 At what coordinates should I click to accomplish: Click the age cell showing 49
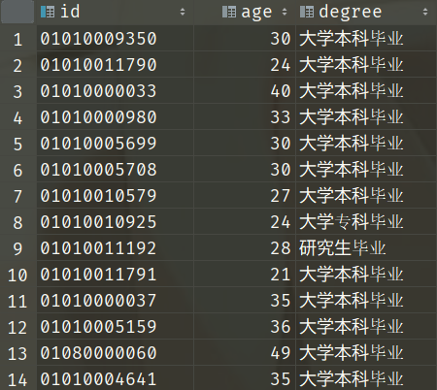click(x=245, y=353)
